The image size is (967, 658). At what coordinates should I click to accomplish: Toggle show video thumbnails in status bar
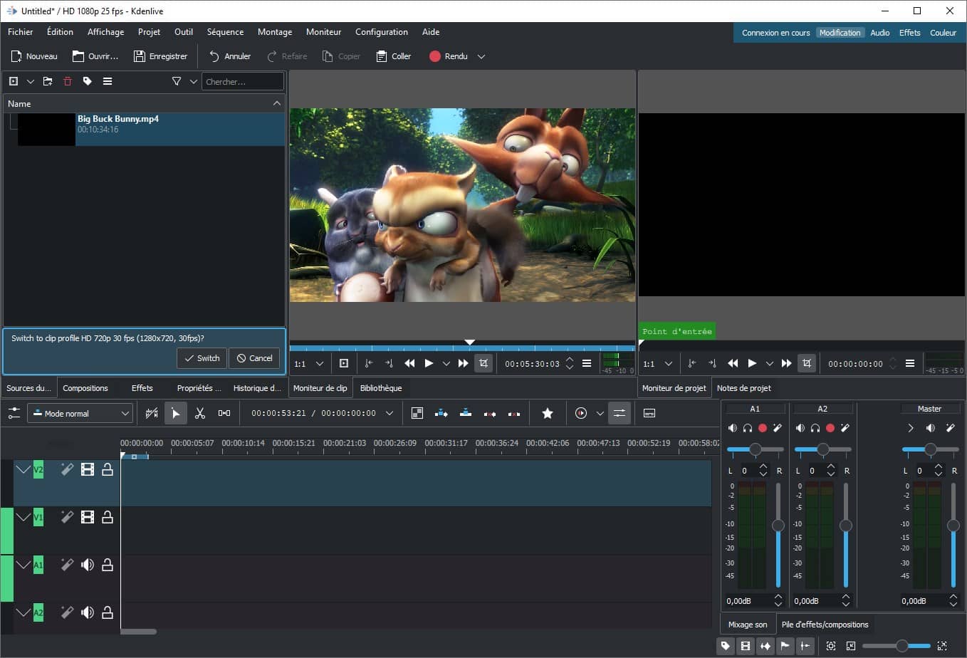746,646
